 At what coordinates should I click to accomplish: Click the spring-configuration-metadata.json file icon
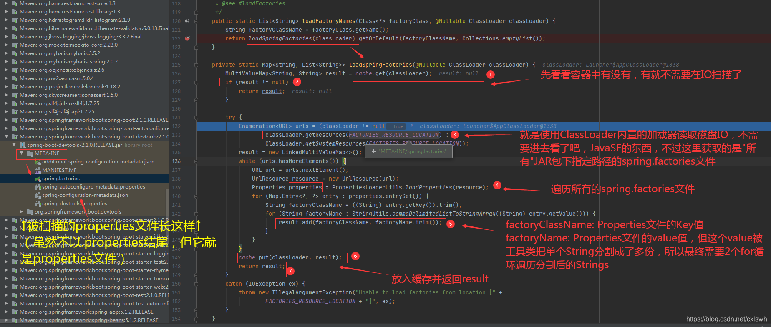tap(38, 195)
